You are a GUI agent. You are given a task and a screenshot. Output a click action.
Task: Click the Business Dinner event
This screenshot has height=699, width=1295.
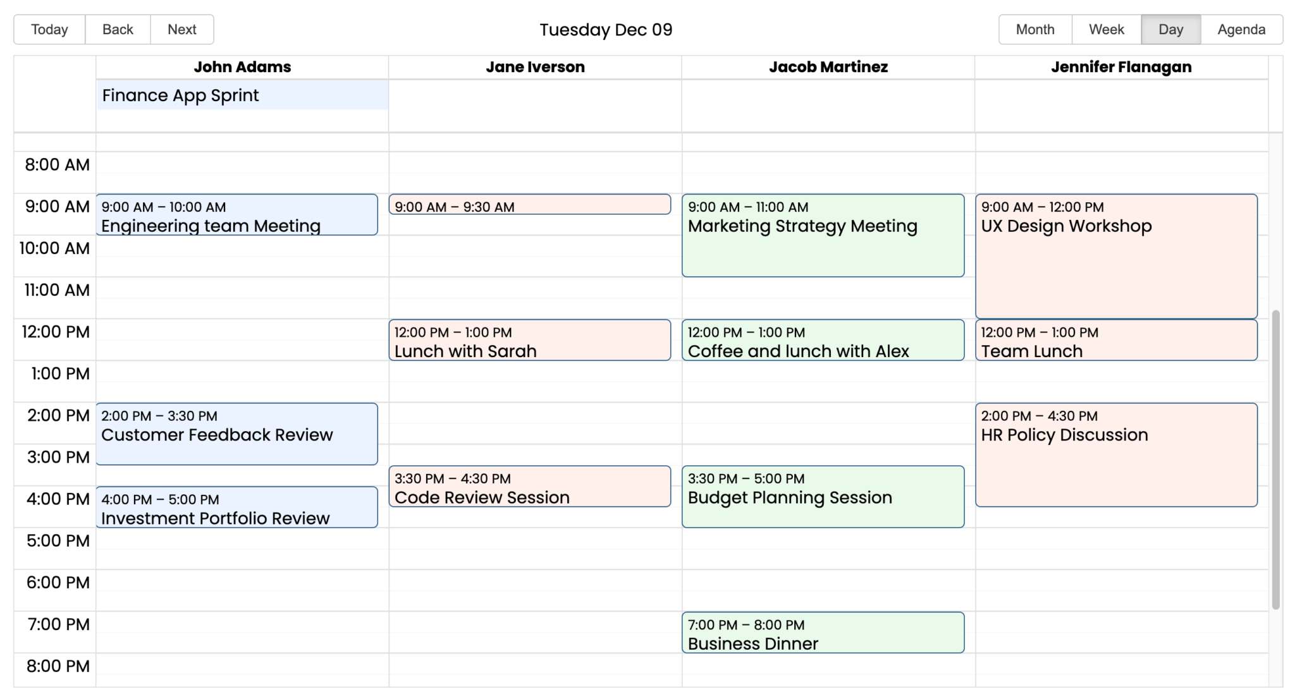pyautogui.click(x=823, y=633)
